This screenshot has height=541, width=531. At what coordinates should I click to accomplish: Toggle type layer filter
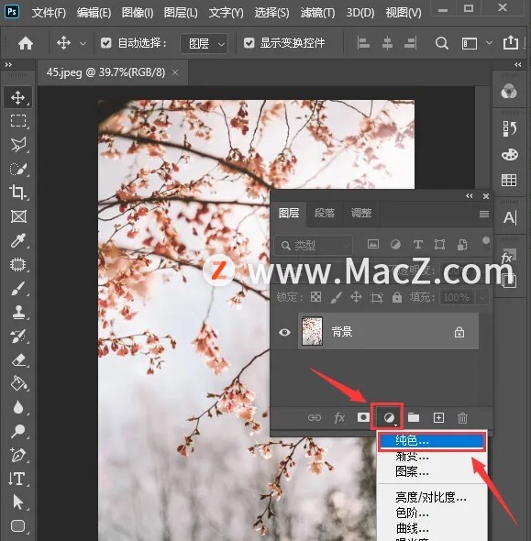[x=418, y=245]
